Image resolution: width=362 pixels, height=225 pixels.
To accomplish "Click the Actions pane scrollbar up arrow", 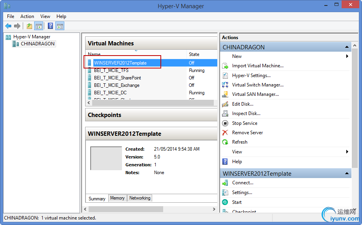I will (355, 46).
